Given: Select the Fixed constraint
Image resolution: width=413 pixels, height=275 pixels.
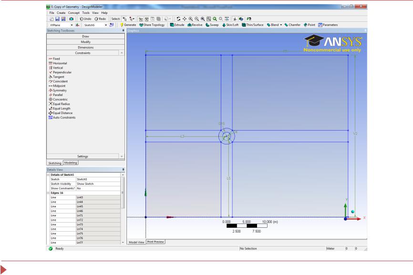Looking at the screenshot, I should pos(54,59).
